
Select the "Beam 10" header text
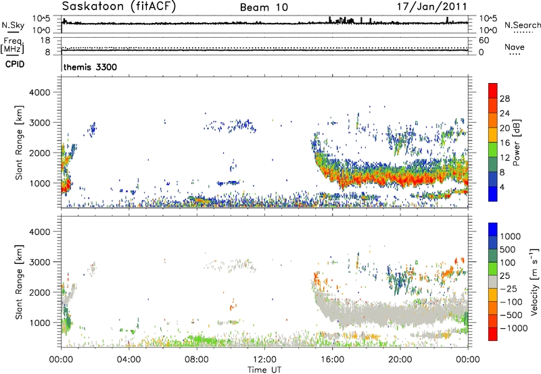264,7
